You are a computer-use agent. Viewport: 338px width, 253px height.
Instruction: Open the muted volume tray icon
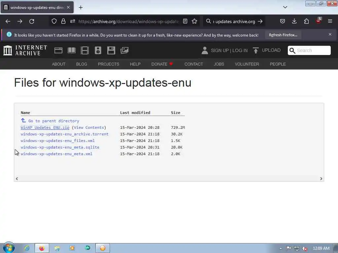(304, 248)
